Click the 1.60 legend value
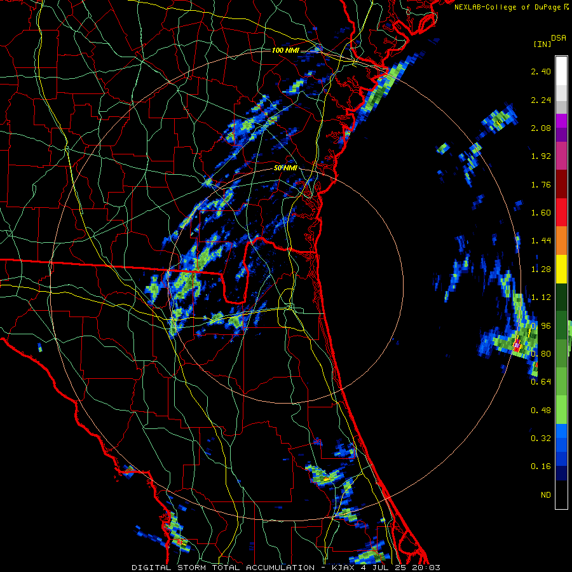The width and height of the screenshot is (572, 572). pos(541,213)
